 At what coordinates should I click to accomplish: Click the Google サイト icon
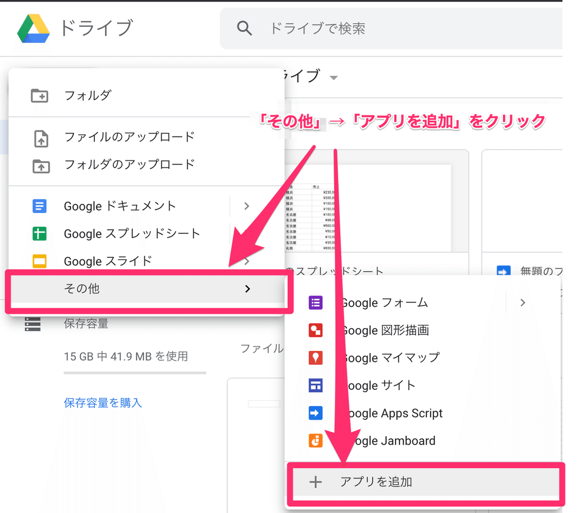[315, 385]
